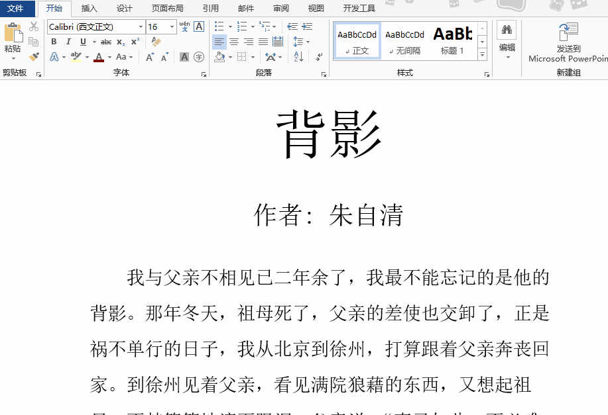Switch to the 审阅 Review tab
Viewport: 608px width, 415px height.
[x=280, y=8]
